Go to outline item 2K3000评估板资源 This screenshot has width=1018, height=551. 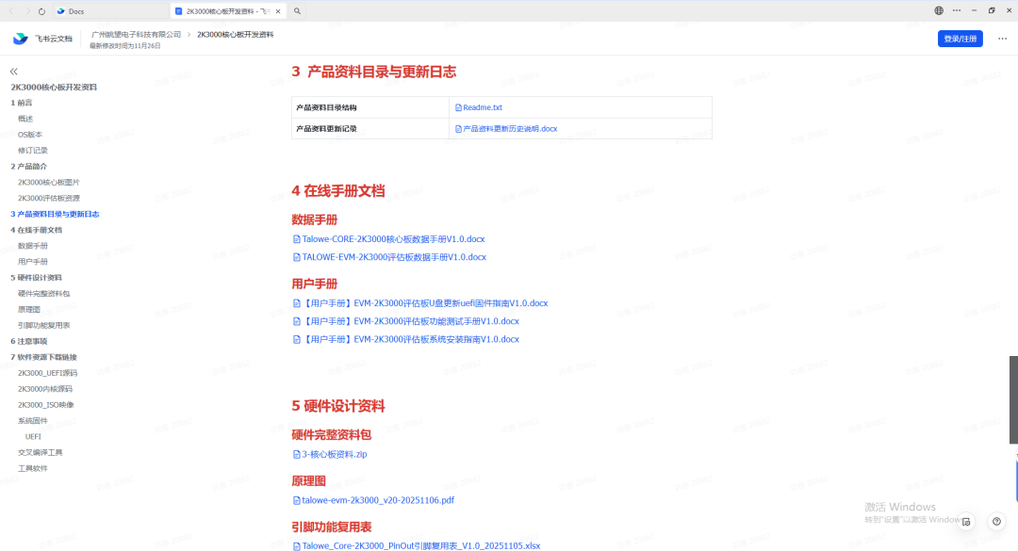tap(49, 198)
